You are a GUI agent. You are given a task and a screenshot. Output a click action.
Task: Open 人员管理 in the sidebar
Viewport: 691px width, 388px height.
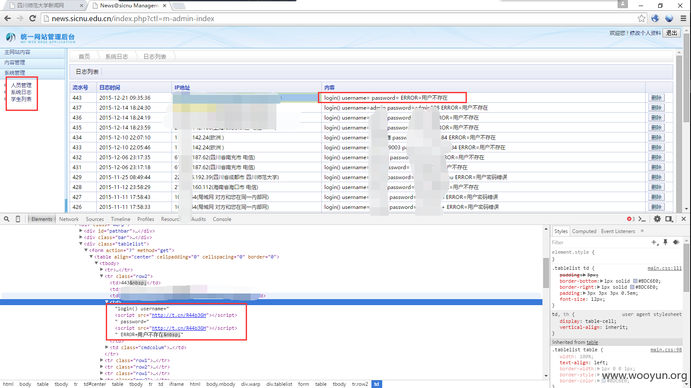[x=21, y=85]
